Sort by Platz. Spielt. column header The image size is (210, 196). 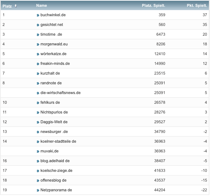(153, 6)
